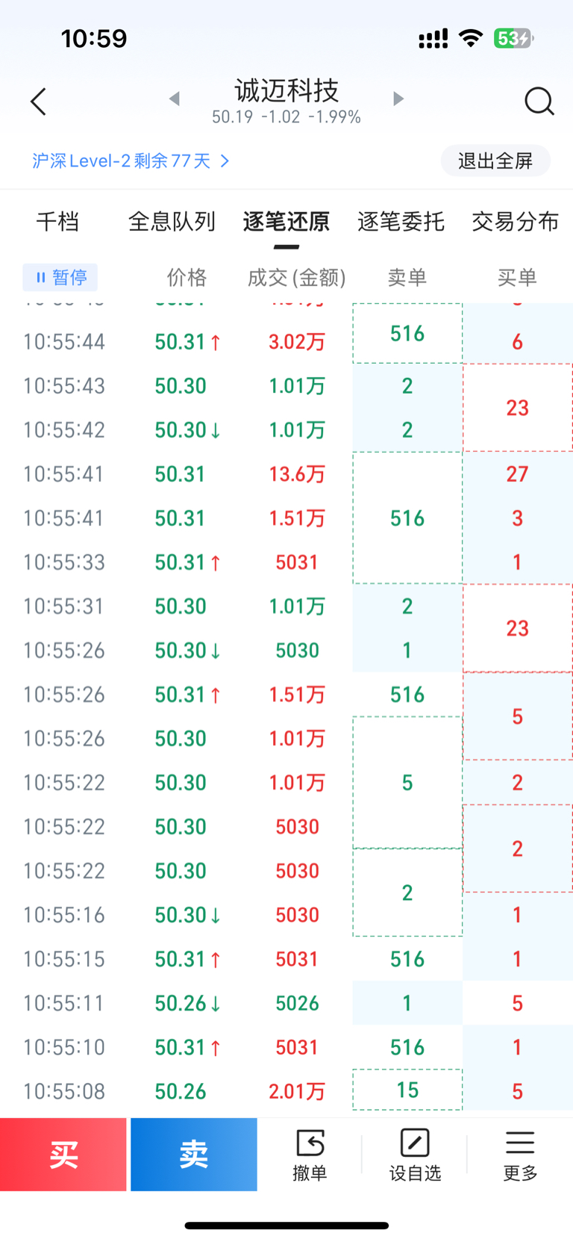Switch to the 全息队列 tab
The width and height of the screenshot is (573, 1242).
point(172,222)
